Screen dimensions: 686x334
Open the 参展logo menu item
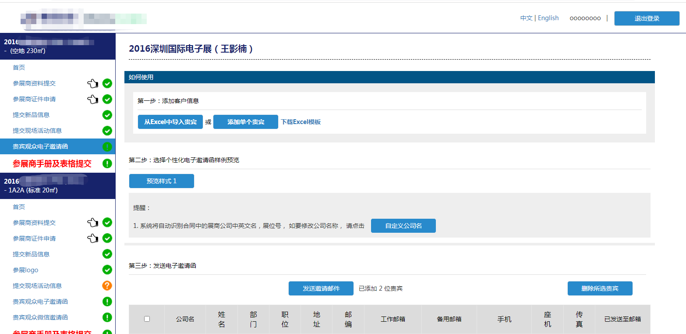pyautogui.click(x=25, y=270)
